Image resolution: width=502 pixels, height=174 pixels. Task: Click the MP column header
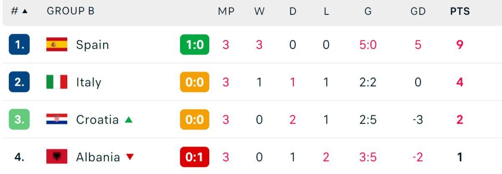[226, 12]
